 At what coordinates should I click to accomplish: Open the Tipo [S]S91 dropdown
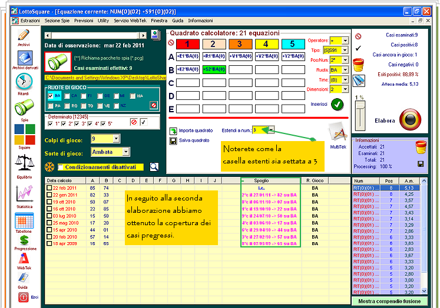coord(345,51)
